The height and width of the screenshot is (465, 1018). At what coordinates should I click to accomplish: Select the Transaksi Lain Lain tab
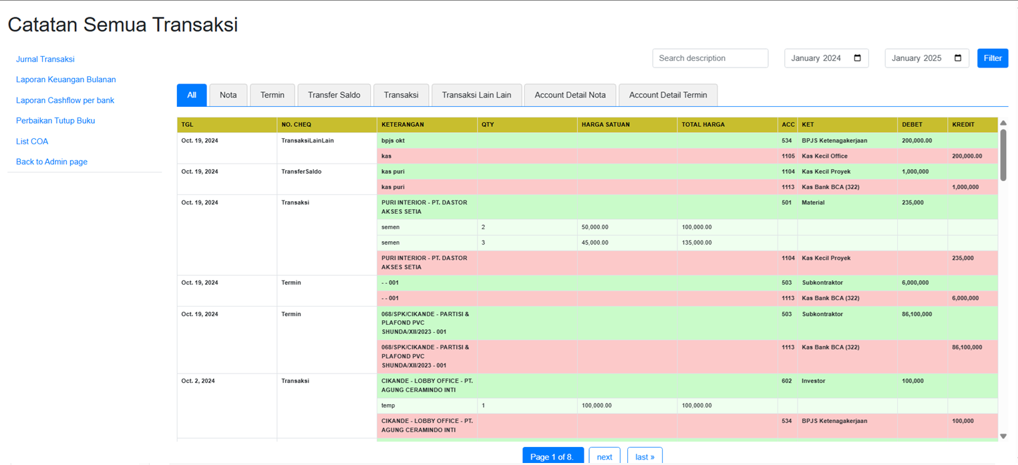(476, 95)
